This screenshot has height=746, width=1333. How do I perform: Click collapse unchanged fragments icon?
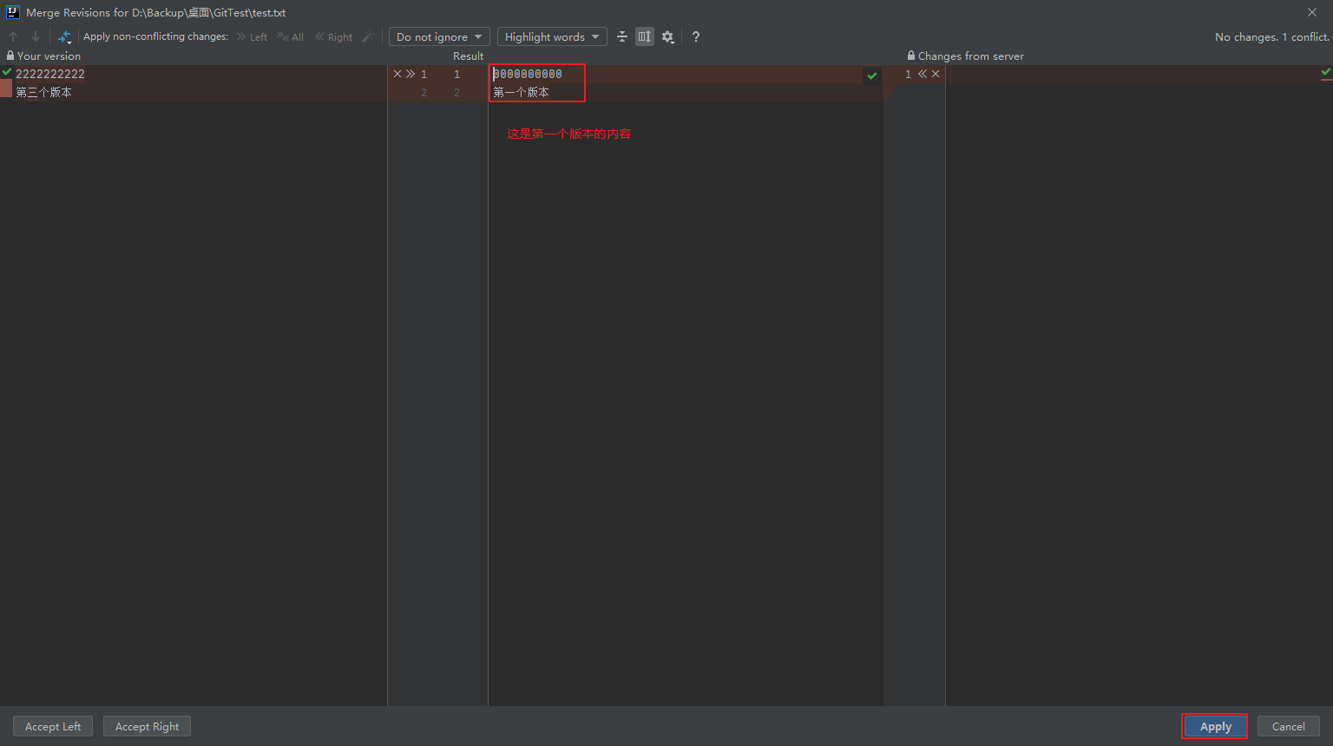point(622,36)
